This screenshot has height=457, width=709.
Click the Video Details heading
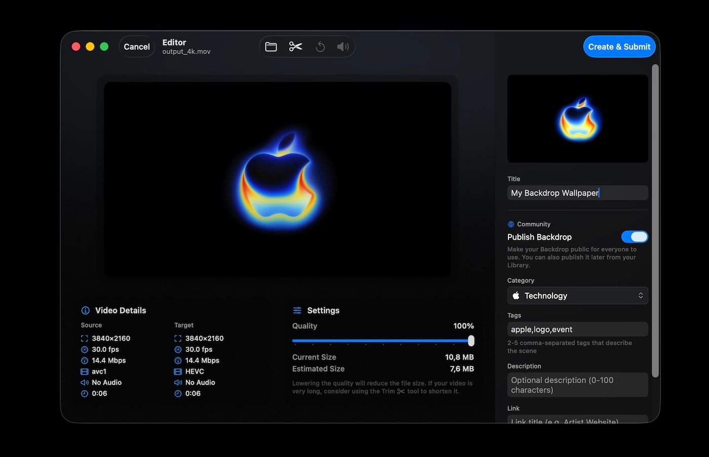121,310
